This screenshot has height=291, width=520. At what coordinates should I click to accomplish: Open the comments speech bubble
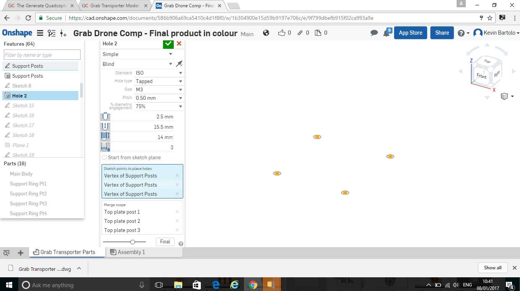(x=374, y=33)
